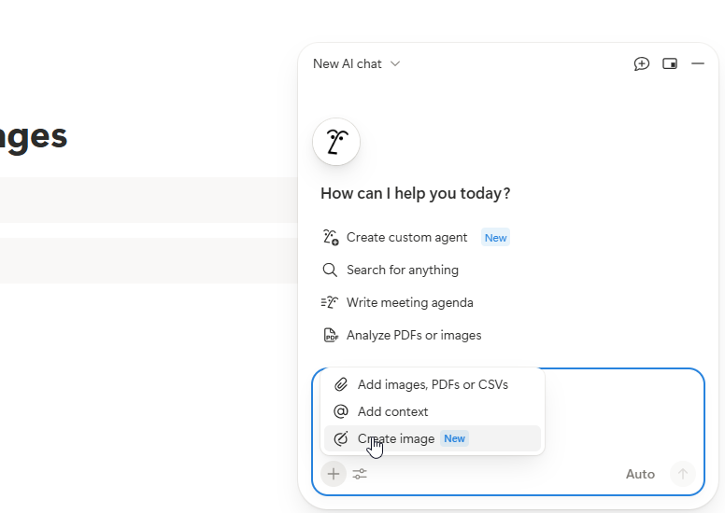Screen dimensions: 725x513
Task: Choose Analyze PDFs or images suggestion
Action: pyautogui.click(x=413, y=335)
